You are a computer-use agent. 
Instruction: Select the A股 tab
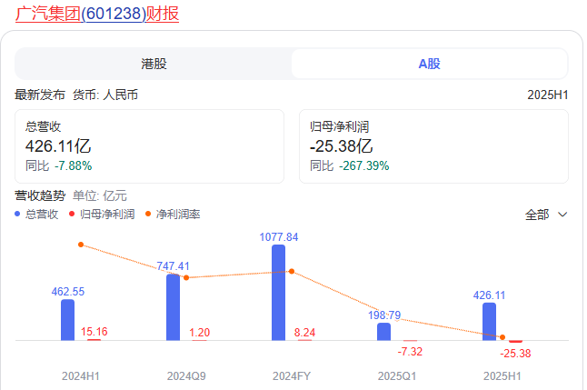coord(429,64)
